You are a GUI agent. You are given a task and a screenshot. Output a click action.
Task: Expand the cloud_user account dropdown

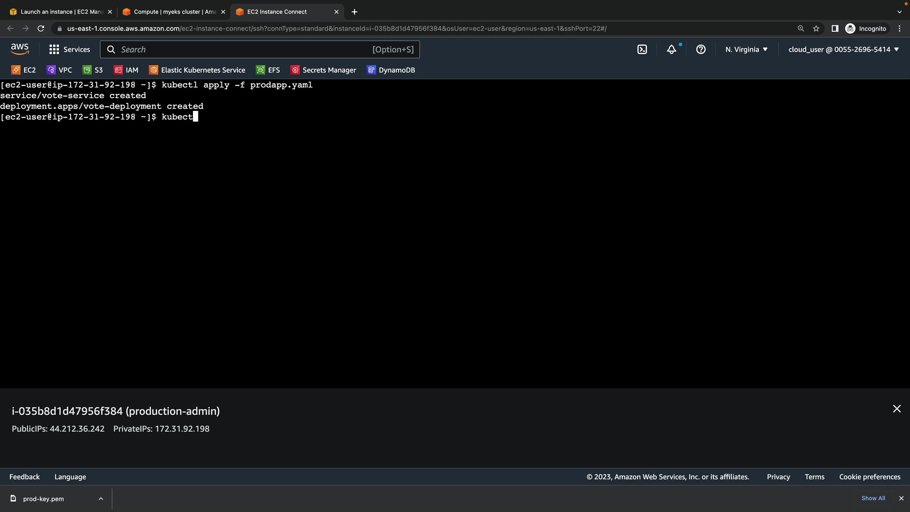[843, 49]
